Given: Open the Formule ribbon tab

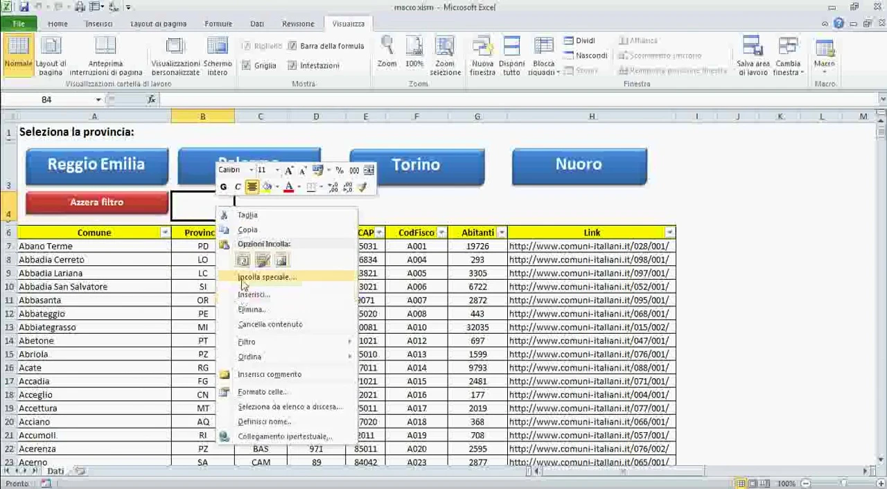Looking at the screenshot, I should pyautogui.click(x=218, y=24).
